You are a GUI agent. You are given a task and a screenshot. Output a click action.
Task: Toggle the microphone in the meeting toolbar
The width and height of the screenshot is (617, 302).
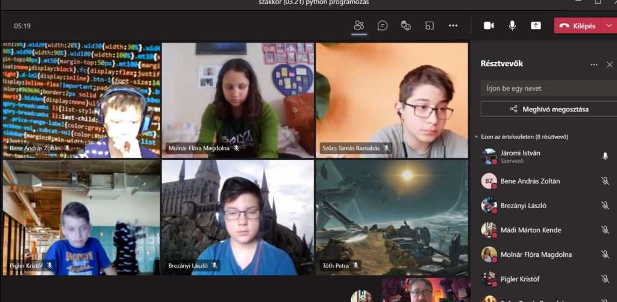[x=512, y=26]
